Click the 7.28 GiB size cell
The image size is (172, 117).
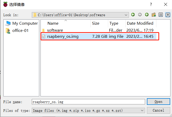(x=100, y=37)
